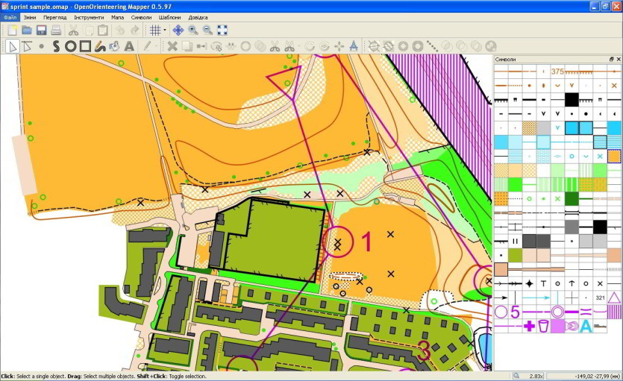Select the dark green vegetation area symbol
The height and width of the screenshot is (381, 623).
(572, 199)
